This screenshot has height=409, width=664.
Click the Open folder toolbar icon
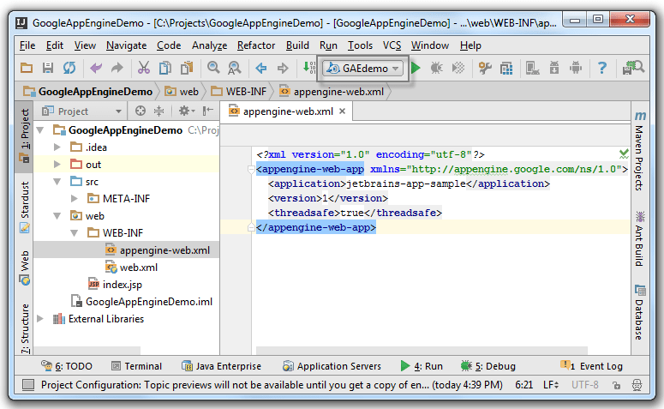tap(27, 68)
